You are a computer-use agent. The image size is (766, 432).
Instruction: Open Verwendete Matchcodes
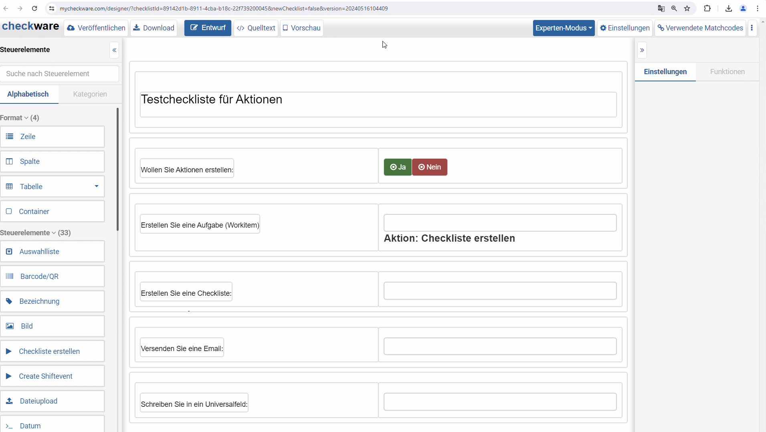[x=700, y=28]
